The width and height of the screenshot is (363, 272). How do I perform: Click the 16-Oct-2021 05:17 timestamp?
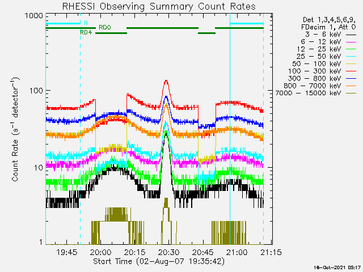[337, 267]
